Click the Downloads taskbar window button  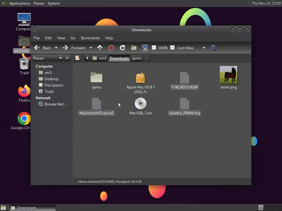[32, 208]
